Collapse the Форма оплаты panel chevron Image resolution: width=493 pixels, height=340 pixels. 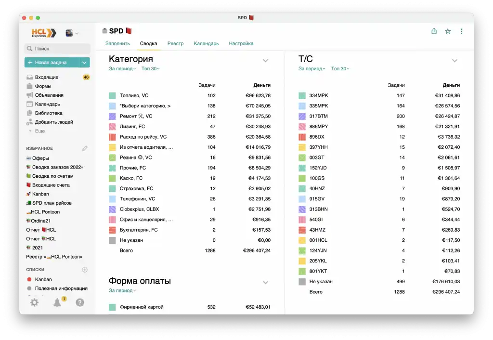[x=265, y=282]
